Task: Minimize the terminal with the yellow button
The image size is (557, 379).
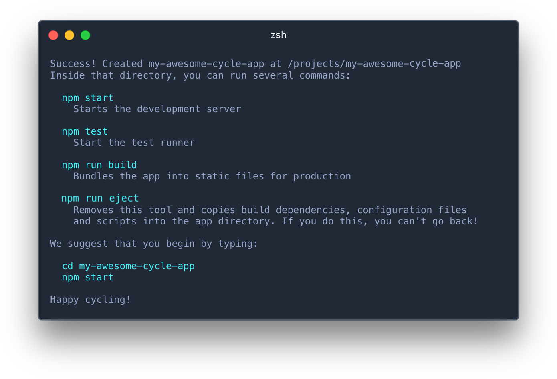Action: point(69,35)
